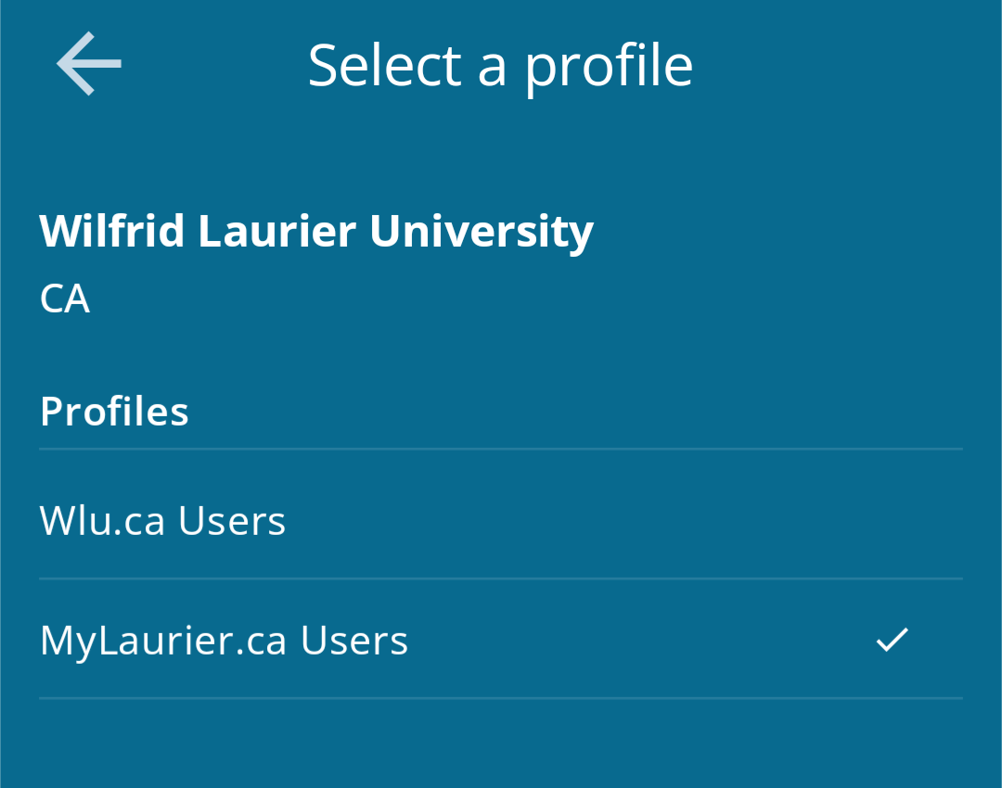
Task: Switch profile to Wlu.ca Users
Action: [x=163, y=521]
